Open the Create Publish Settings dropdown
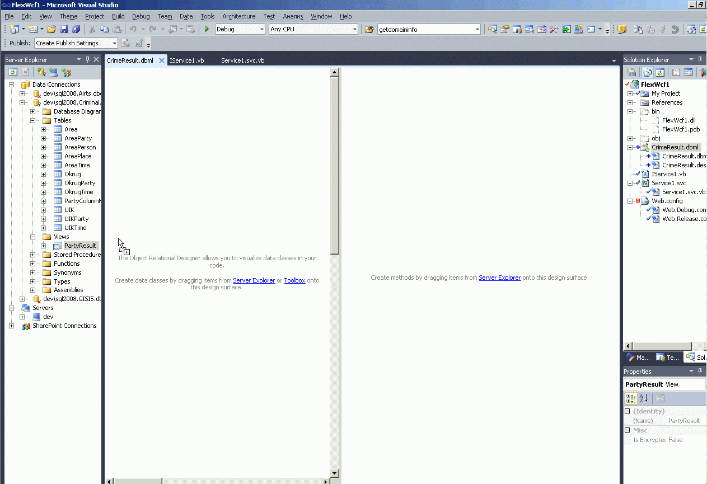Screen dimensions: 707x484 (114, 43)
